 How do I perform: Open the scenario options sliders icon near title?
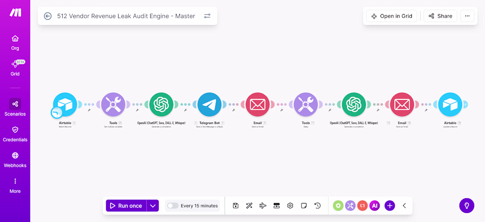pyautogui.click(x=207, y=16)
